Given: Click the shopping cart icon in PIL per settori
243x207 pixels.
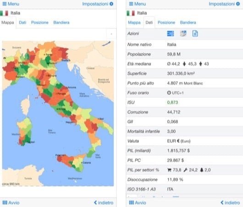Looking at the screenshot, I should [x=169, y=170].
